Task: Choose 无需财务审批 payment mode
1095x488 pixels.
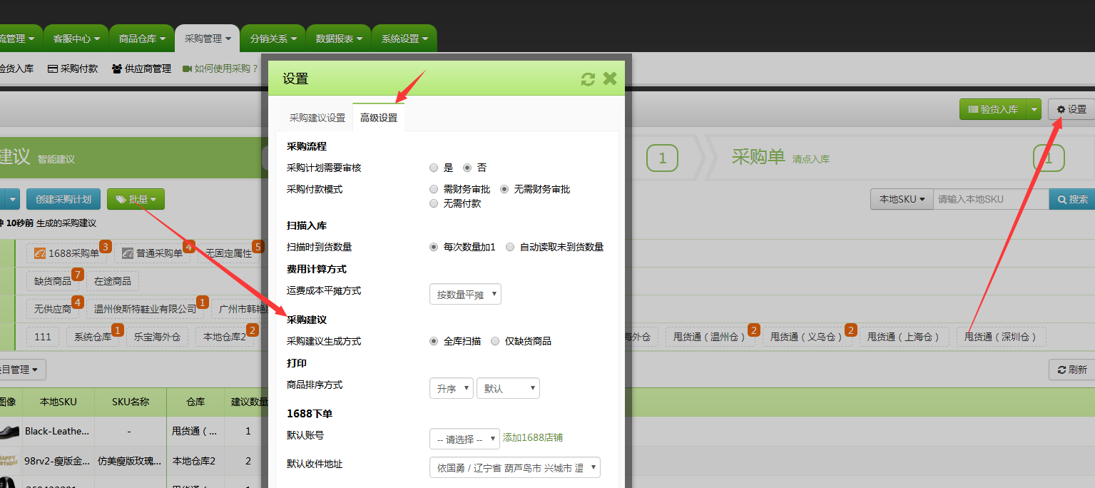Action: tap(504, 189)
